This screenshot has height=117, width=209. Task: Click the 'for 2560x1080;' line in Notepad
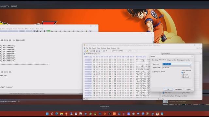click(x=9, y=49)
